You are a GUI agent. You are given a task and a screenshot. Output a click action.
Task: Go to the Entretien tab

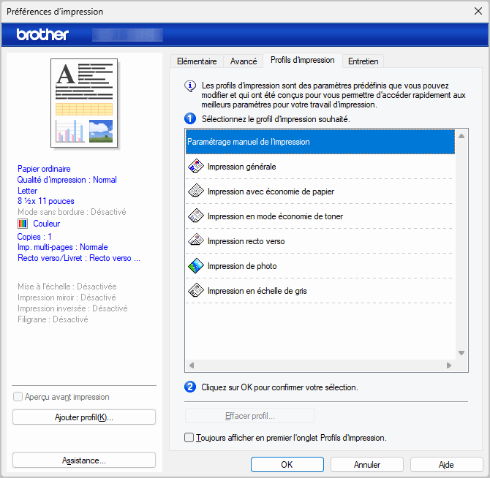[363, 61]
